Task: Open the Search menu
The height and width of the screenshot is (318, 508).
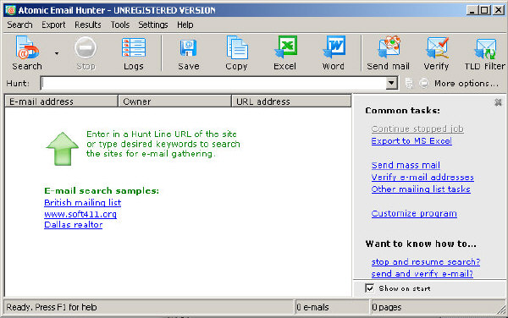Action: pyautogui.click(x=19, y=25)
